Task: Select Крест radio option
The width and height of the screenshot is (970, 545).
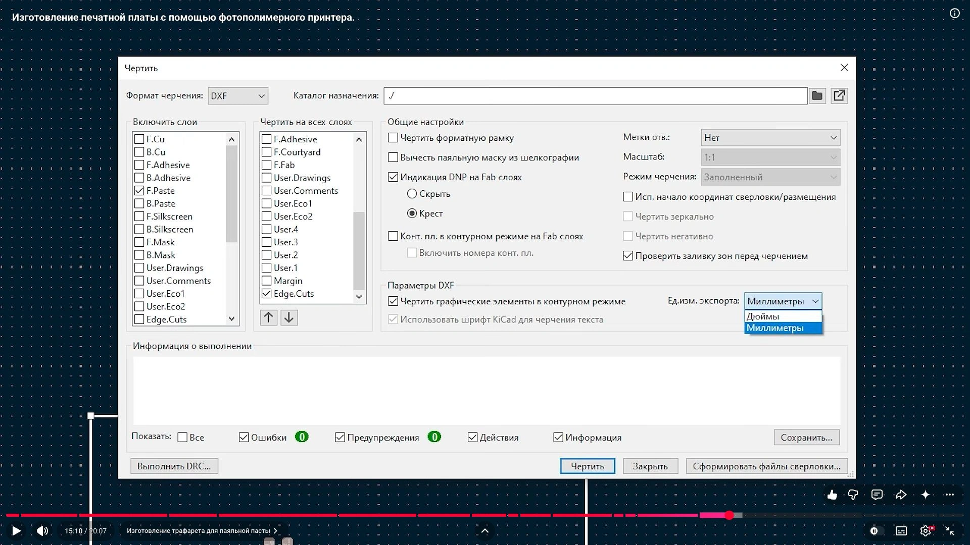Action: (412, 213)
